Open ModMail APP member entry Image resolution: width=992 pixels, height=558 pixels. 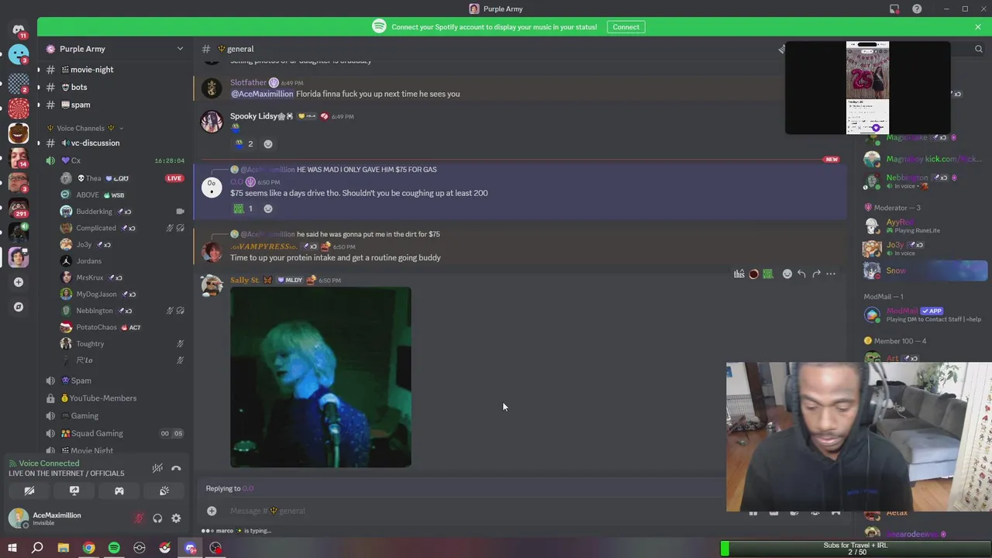(925, 315)
